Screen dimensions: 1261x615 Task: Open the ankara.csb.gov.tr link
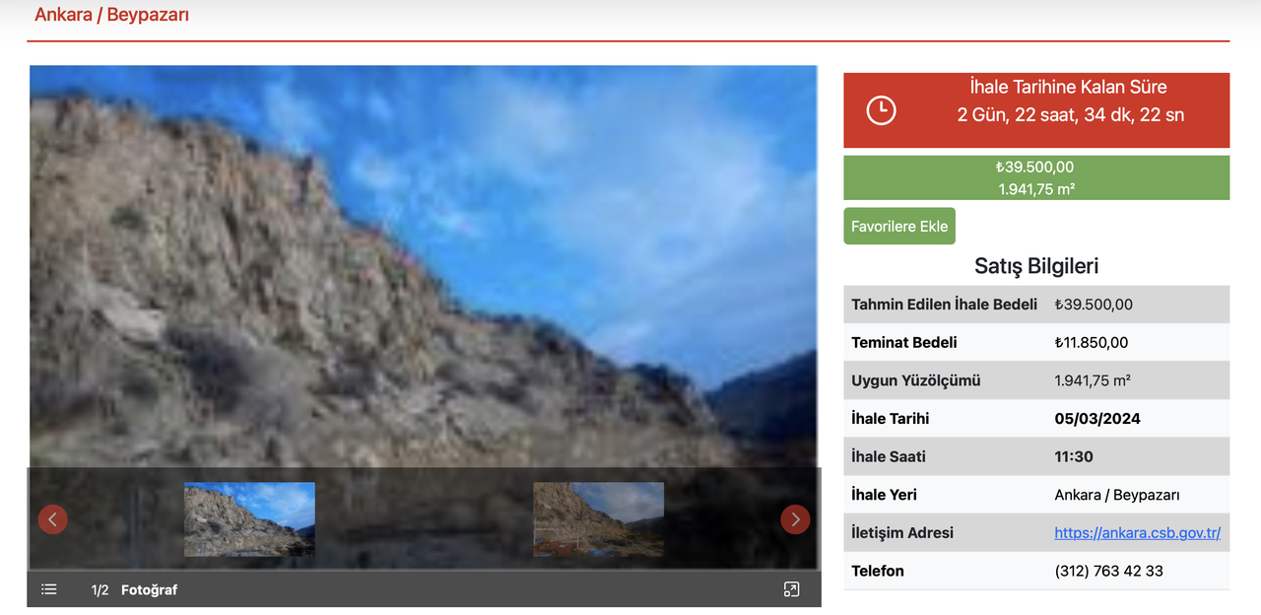click(x=1137, y=533)
